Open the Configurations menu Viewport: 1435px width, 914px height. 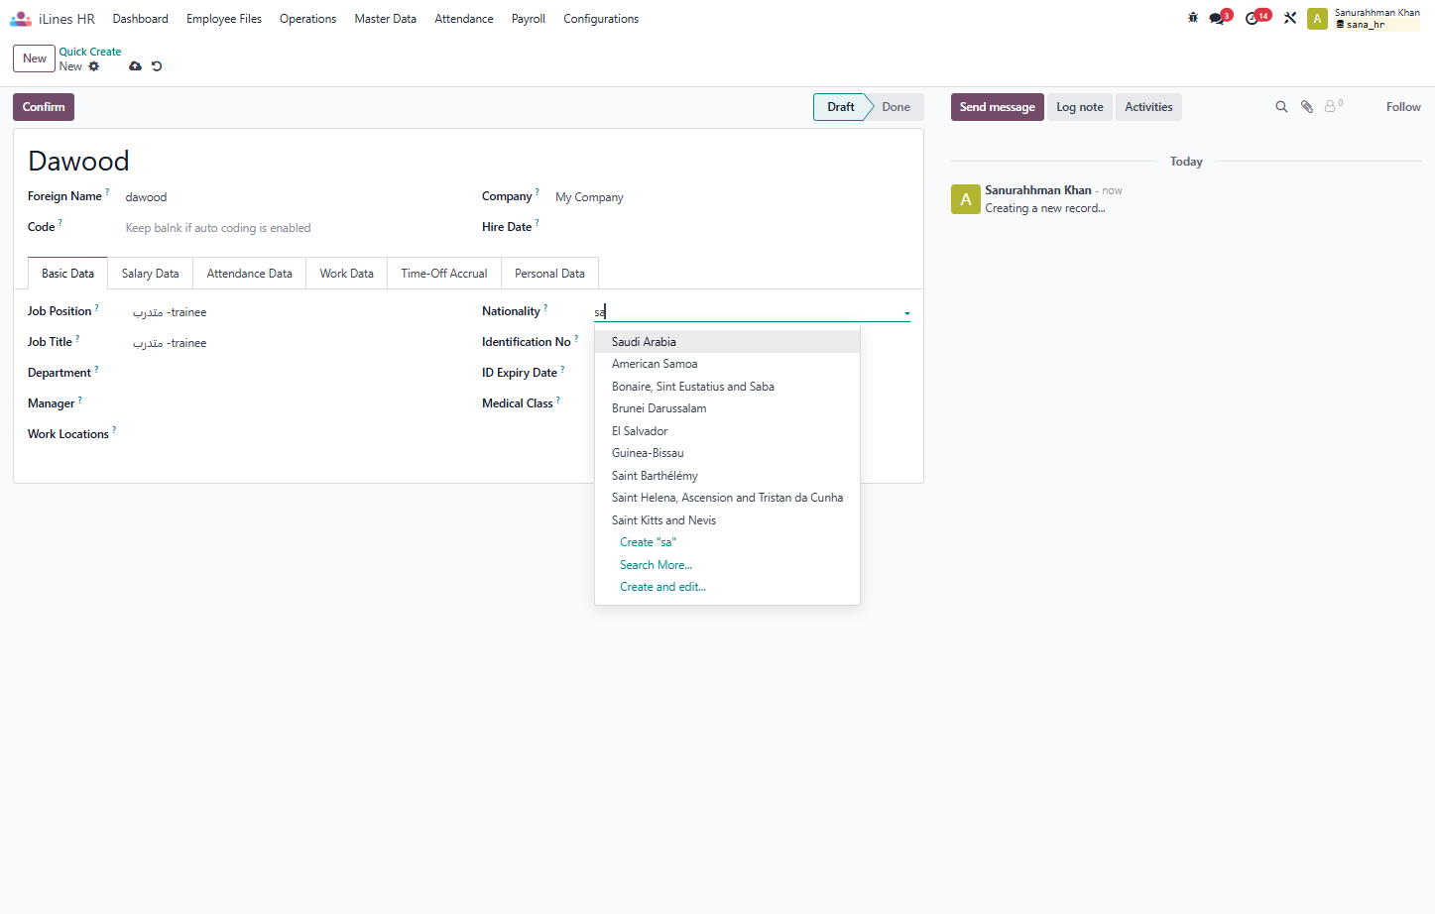[x=601, y=19]
